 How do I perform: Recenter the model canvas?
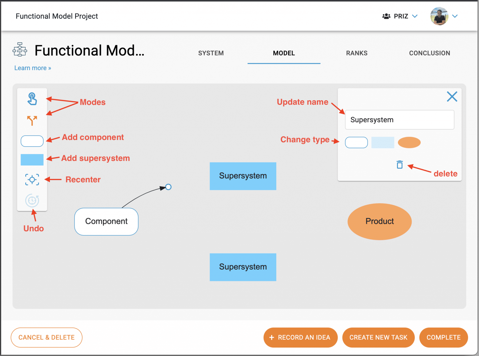32,180
